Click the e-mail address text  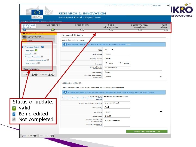pyautogui.click(x=116, y=96)
